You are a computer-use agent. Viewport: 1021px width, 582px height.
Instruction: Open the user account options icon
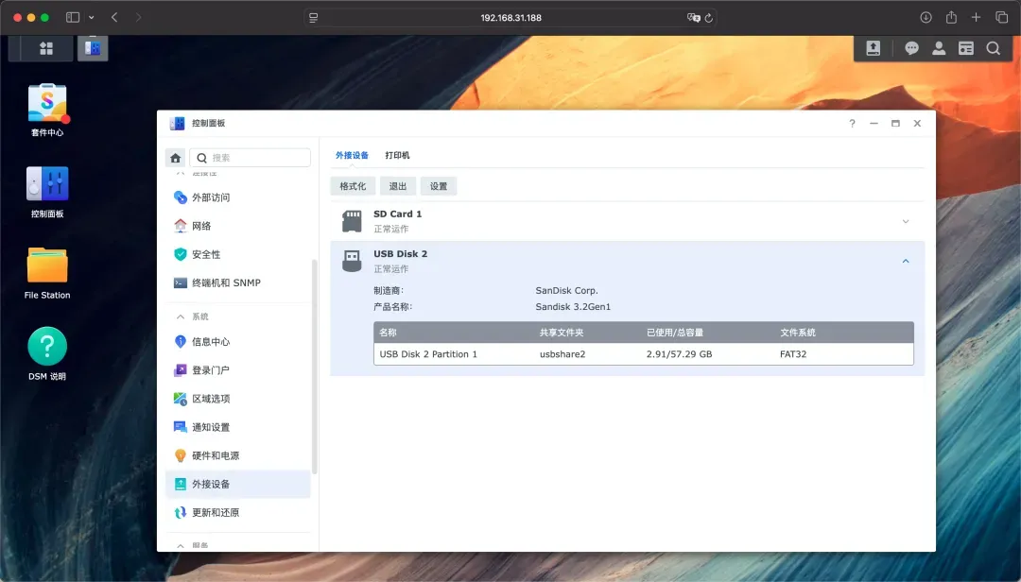click(939, 48)
